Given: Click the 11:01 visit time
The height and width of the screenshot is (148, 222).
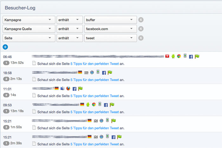Looking at the screenshot, I should click(7, 89).
